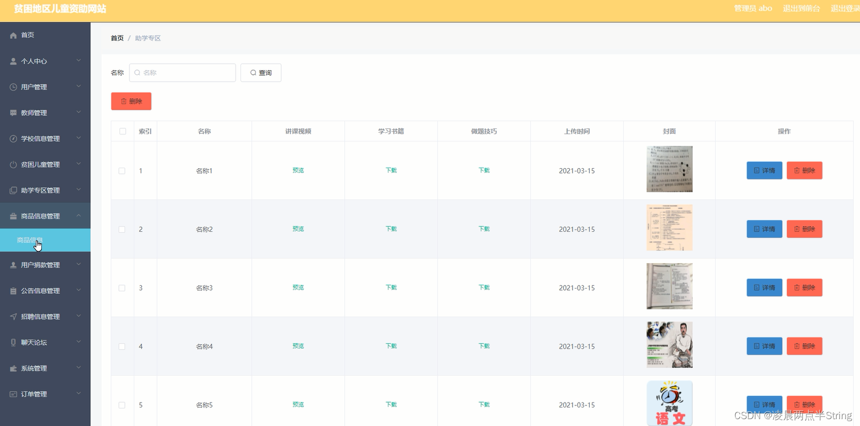Expand the 教师管理 menu chevron
This screenshot has width=860, height=426.
tap(79, 112)
